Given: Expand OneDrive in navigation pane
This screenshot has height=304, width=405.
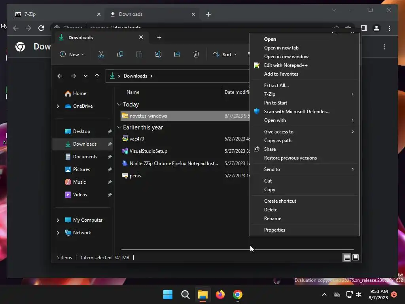Looking at the screenshot, I should 58,106.
